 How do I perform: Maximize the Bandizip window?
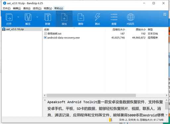click(154, 3)
